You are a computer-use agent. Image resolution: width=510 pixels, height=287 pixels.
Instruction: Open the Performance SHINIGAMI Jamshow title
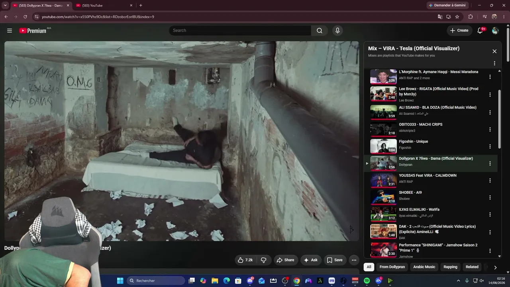[438, 248]
